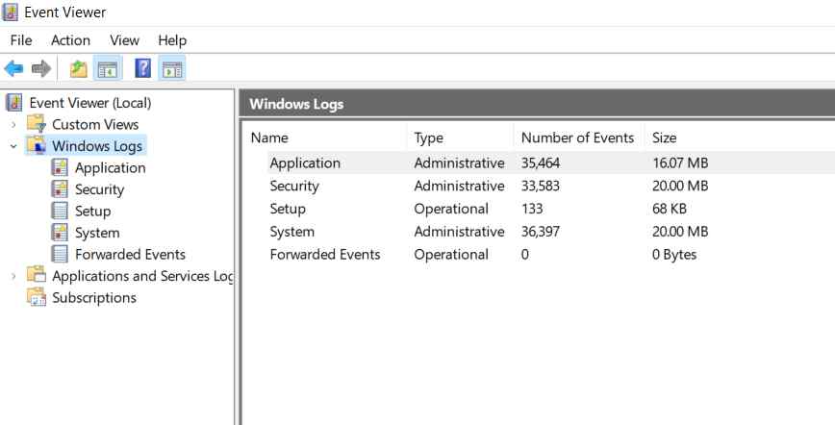Expand the Applications and Services Logs node

click(x=13, y=276)
